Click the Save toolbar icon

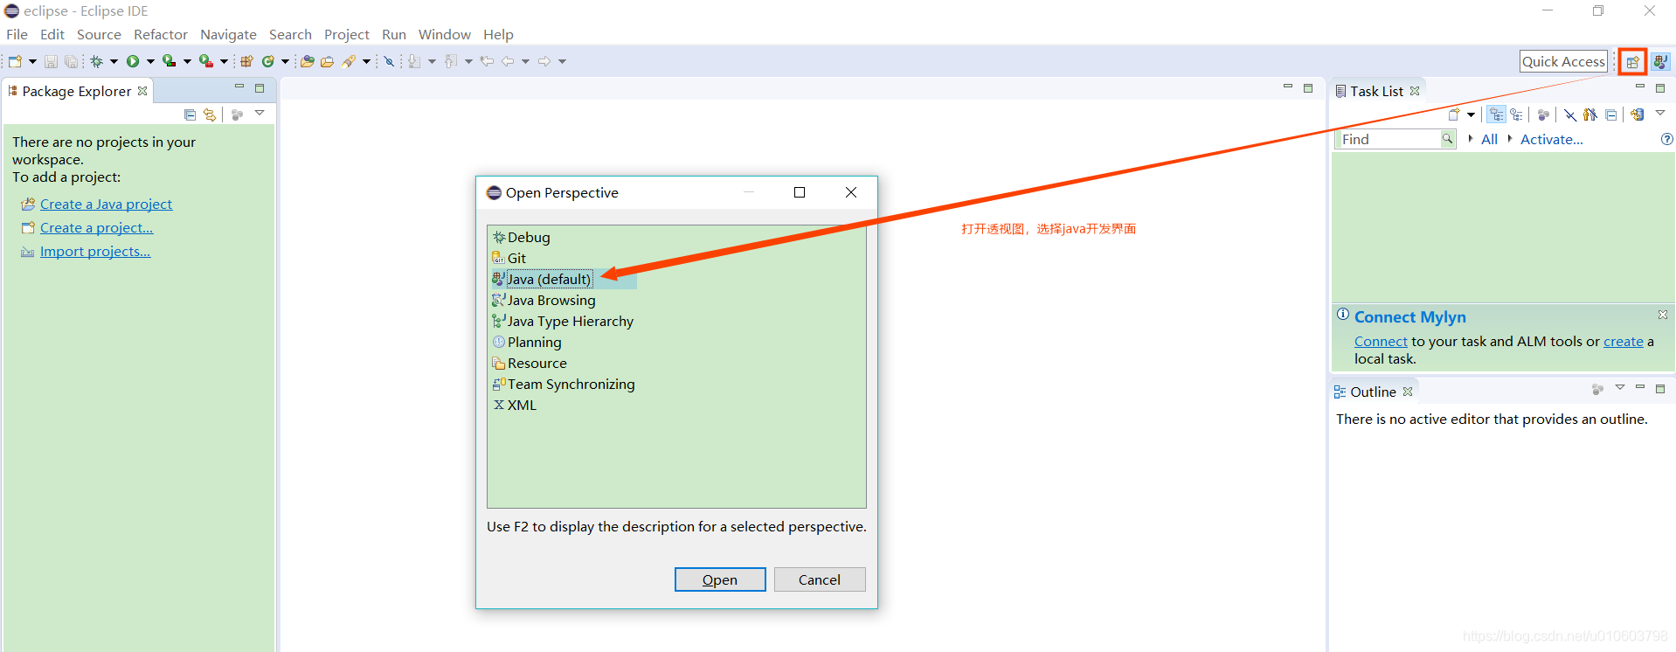click(x=51, y=61)
